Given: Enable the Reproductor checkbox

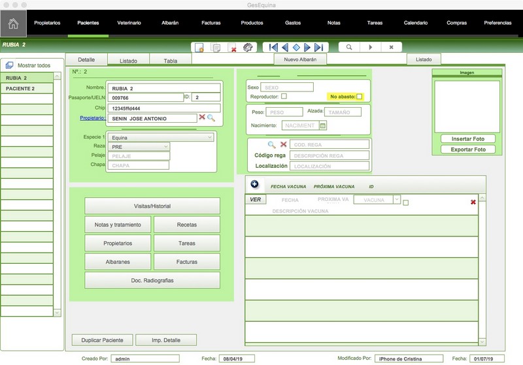Looking at the screenshot, I should click(284, 97).
